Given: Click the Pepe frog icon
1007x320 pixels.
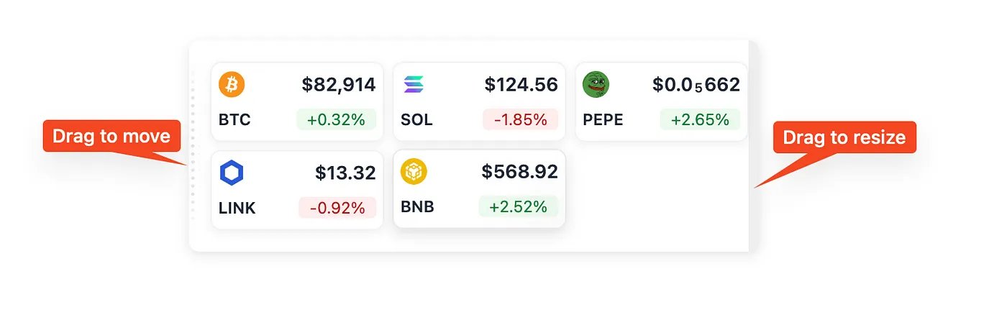Looking at the screenshot, I should [596, 85].
